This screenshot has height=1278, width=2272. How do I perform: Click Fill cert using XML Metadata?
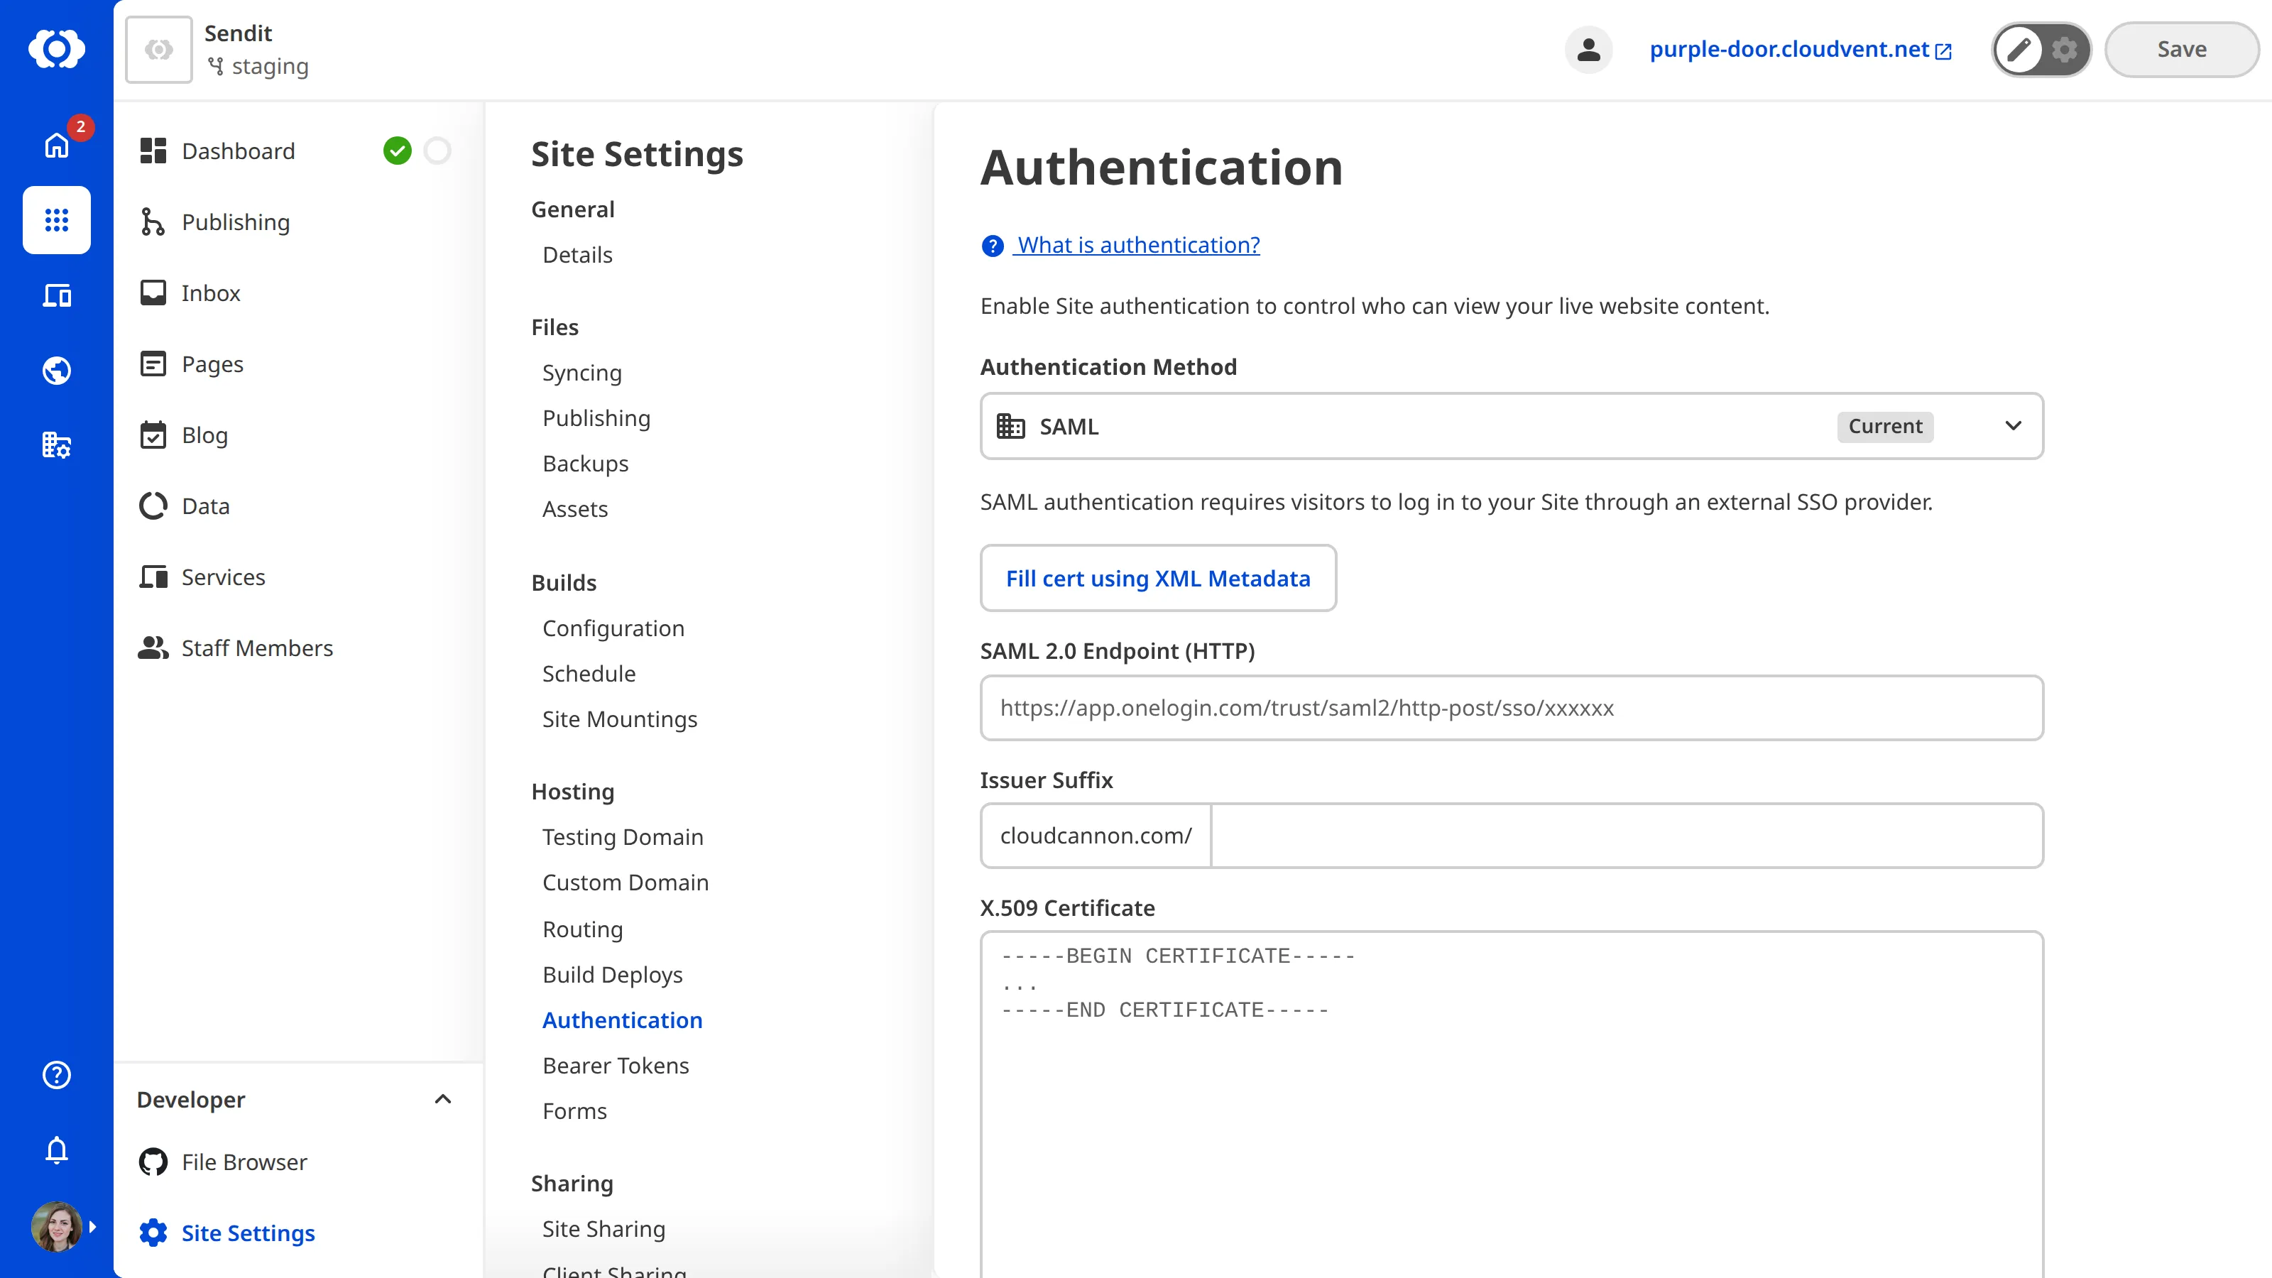pos(1158,578)
